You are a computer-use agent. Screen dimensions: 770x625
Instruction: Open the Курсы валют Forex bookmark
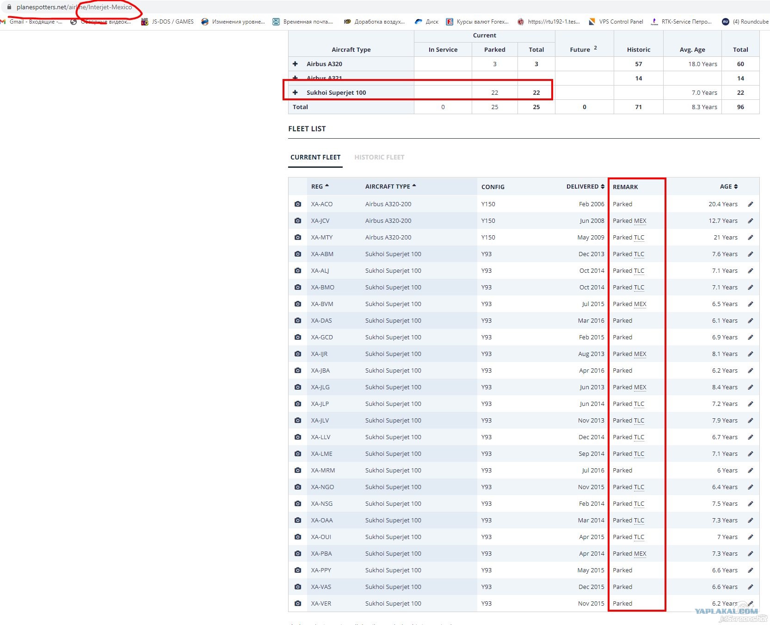tap(477, 22)
